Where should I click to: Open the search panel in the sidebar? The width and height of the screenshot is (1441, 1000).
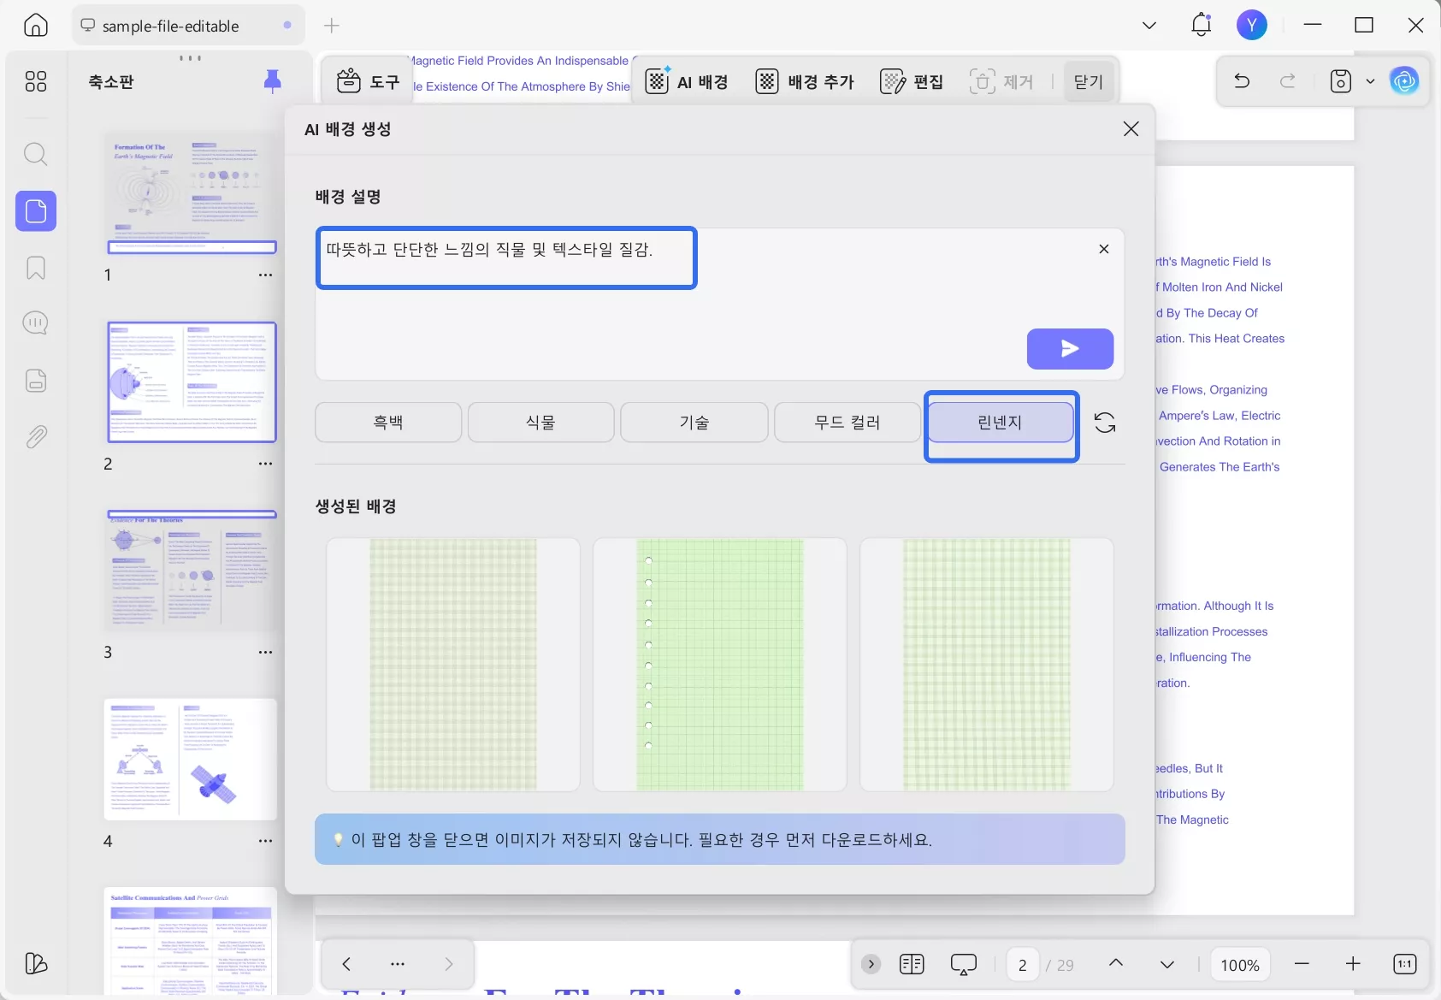coord(35,154)
